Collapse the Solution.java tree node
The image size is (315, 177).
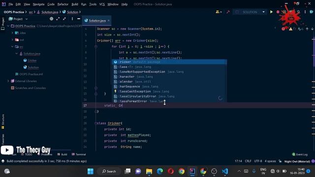click(x=17, y=54)
